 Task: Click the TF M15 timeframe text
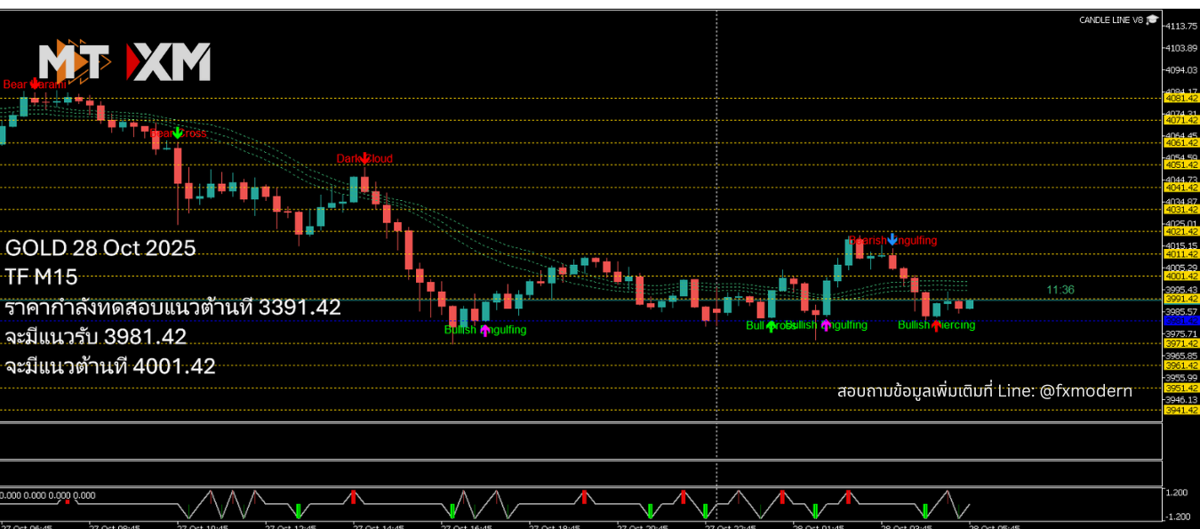[x=41, y=277]
